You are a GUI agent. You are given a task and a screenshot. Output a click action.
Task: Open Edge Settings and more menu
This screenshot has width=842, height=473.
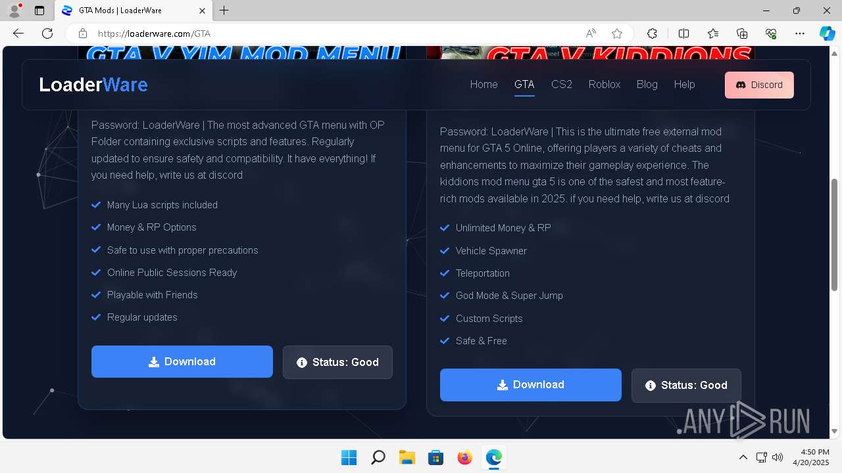pyautogui.click(x=800, y=34)
